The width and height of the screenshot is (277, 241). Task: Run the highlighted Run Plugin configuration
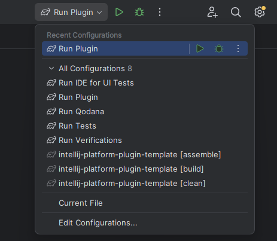(x=200, y=48)
